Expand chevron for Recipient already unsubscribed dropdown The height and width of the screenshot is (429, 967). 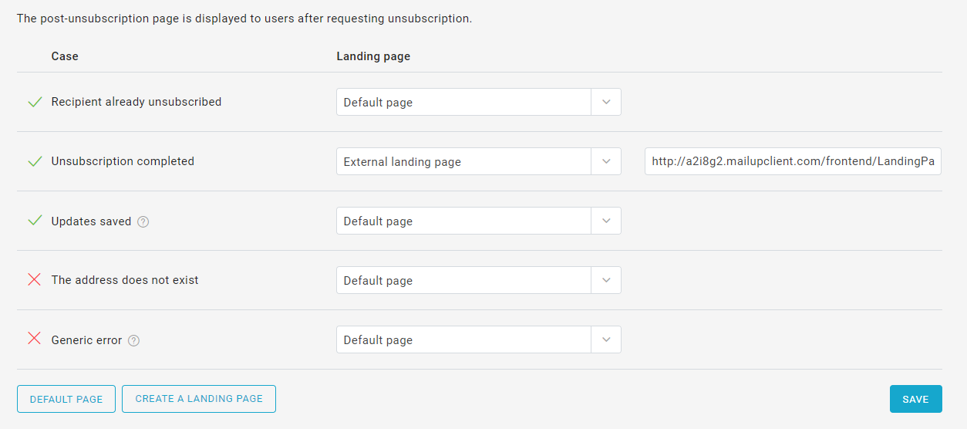[606, 102]
